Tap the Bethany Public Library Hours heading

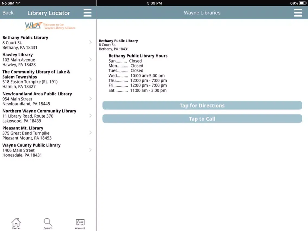point(138,56)
